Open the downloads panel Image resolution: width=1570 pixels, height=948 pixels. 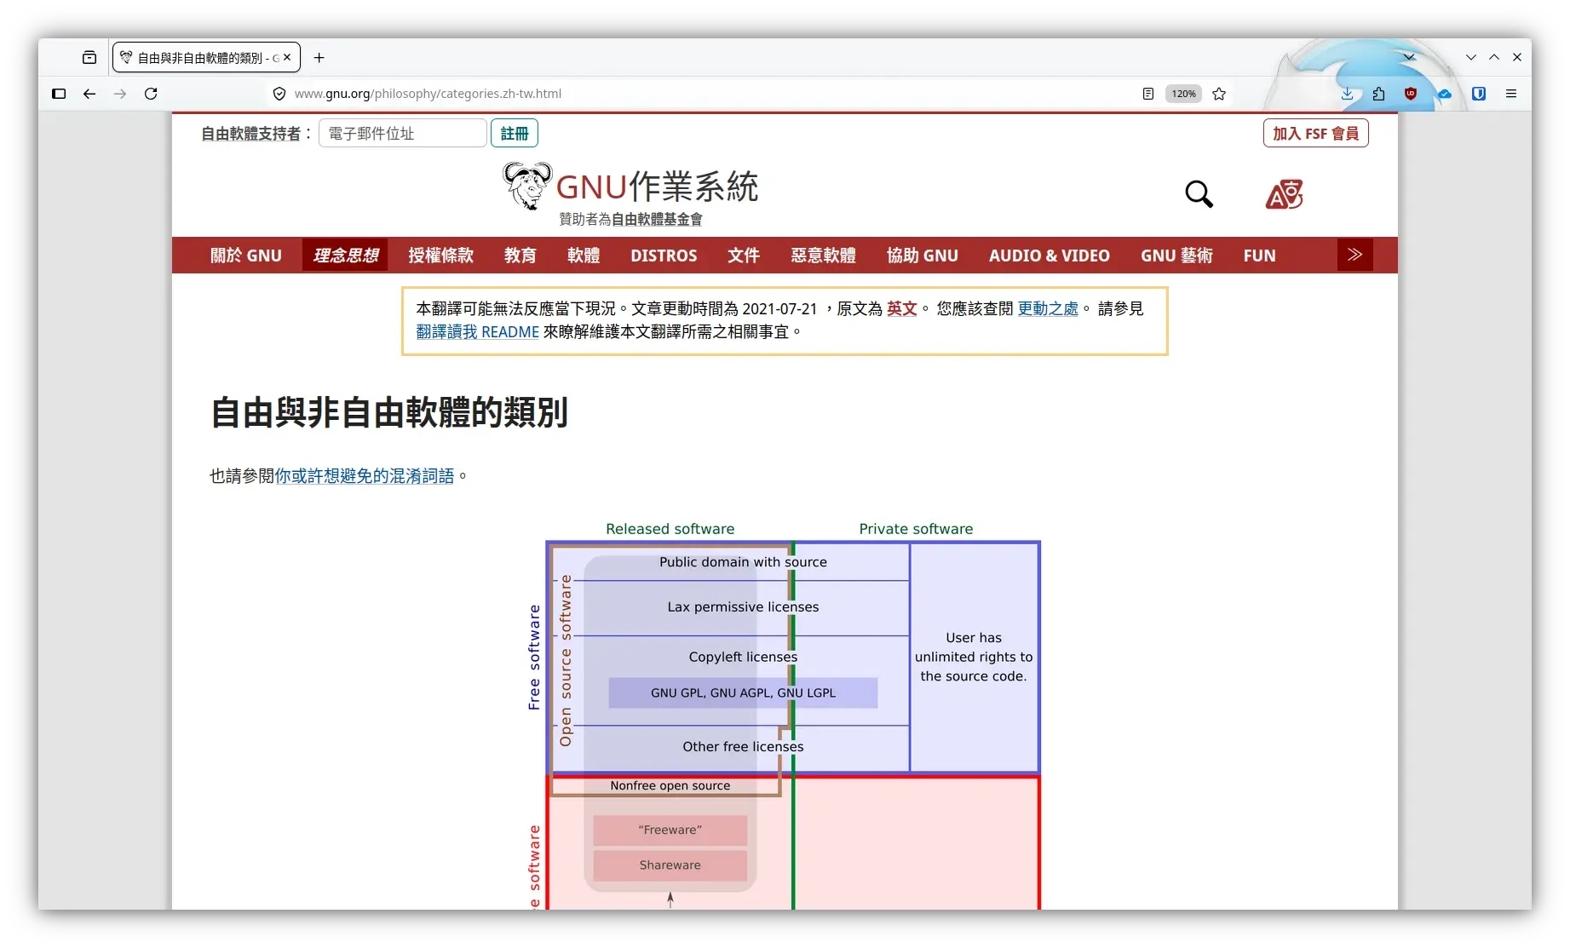point(1347,94)
